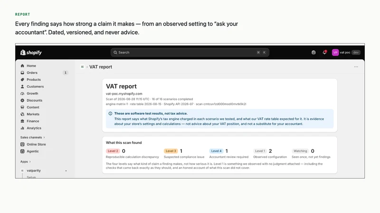Screen dimensions: 380x213
Task: Click the Shopify logo
Action: click(31, 53)
